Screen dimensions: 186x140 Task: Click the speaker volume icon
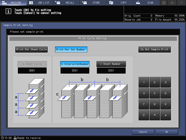pyautogui.click(x=172, y=3)
